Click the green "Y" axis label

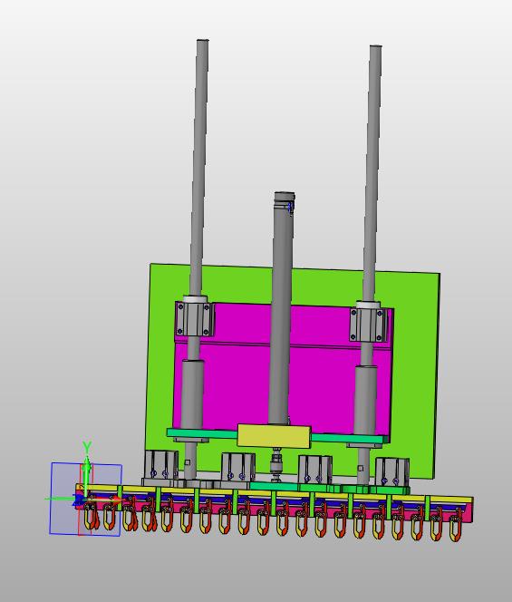[x=87, y=446]
